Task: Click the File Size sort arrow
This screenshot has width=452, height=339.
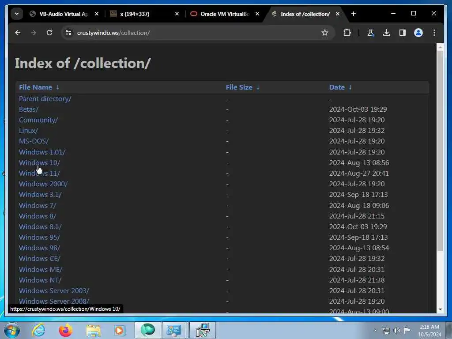Action: (258, 87)
